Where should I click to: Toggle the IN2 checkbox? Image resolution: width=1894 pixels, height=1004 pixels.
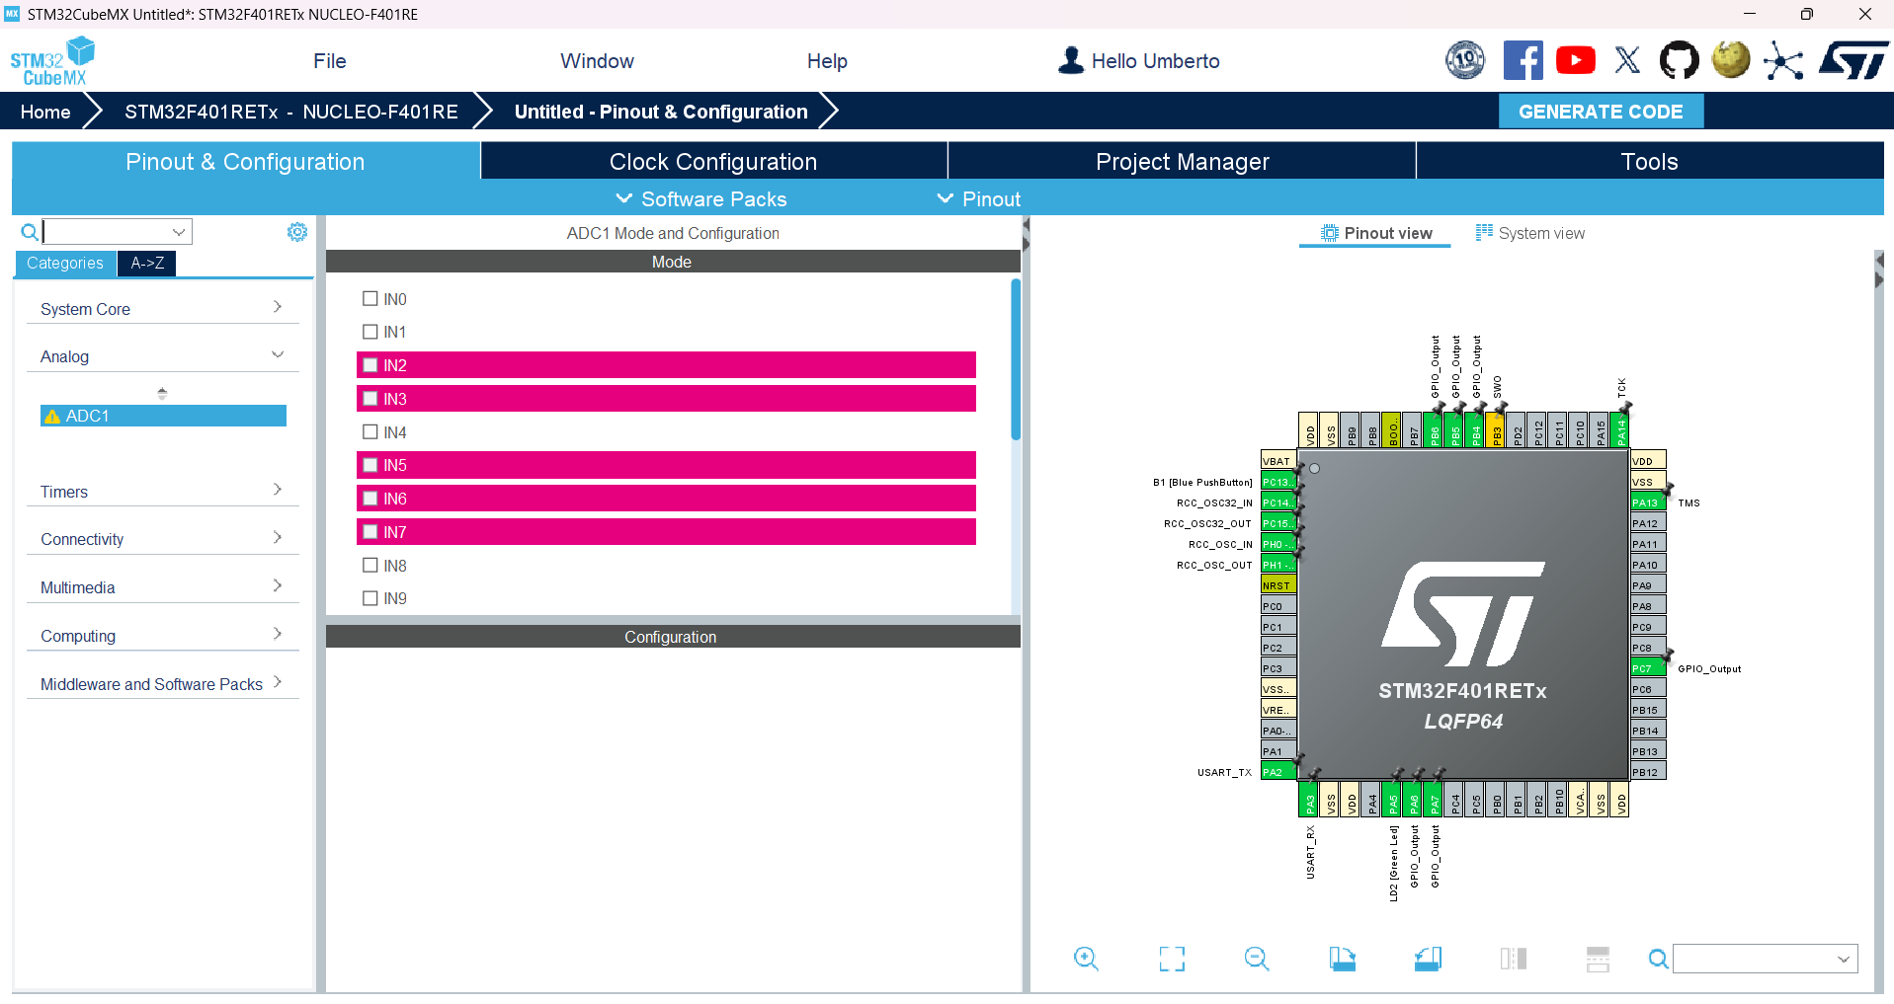[x=371, y=365]
